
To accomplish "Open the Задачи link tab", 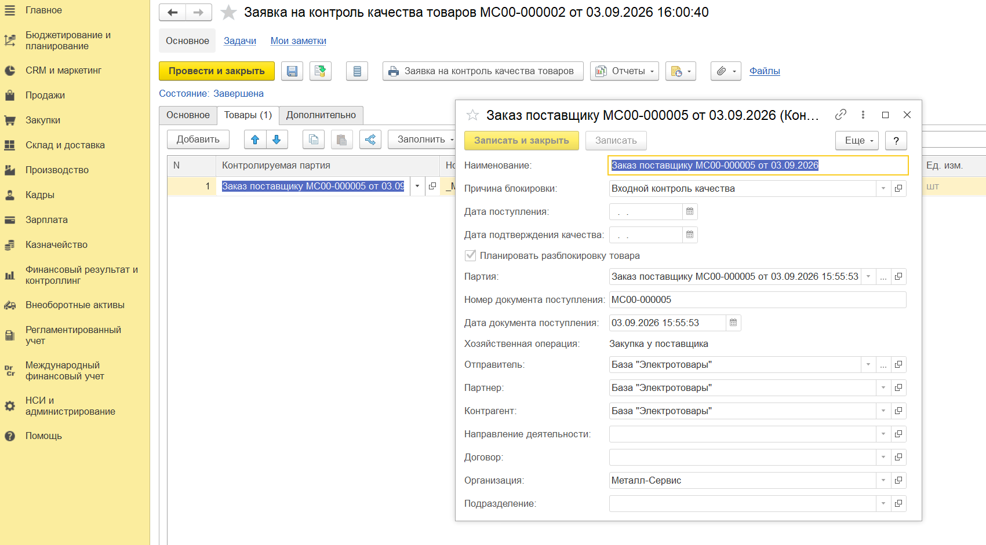I will (240, 41).
